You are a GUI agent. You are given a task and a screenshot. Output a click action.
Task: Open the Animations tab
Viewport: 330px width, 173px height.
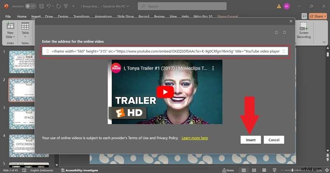coord(104,16)
